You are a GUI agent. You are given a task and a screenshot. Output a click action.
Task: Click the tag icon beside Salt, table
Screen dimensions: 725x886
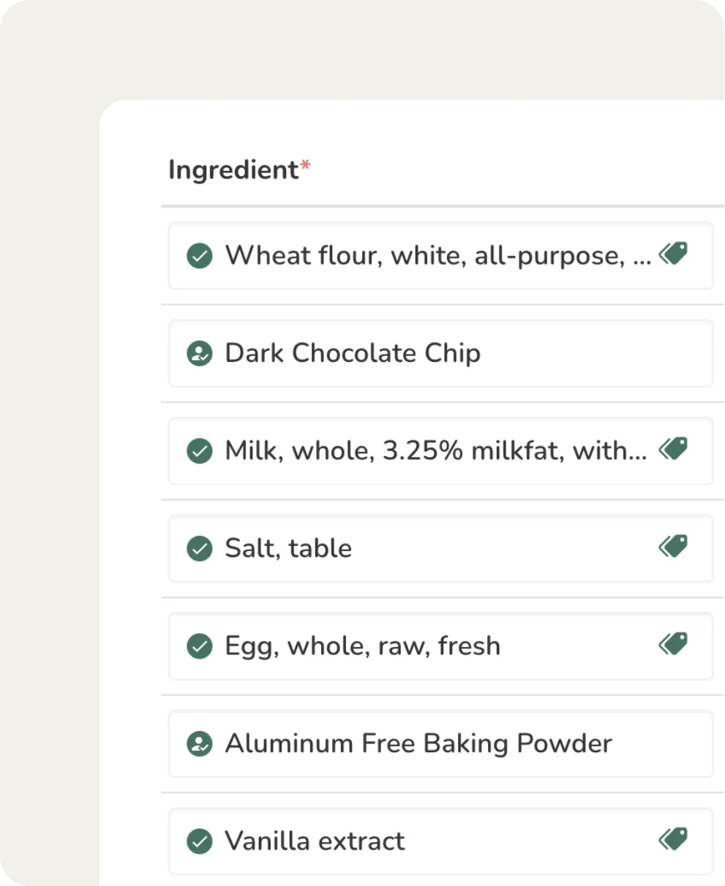click(x=673, y=546)
